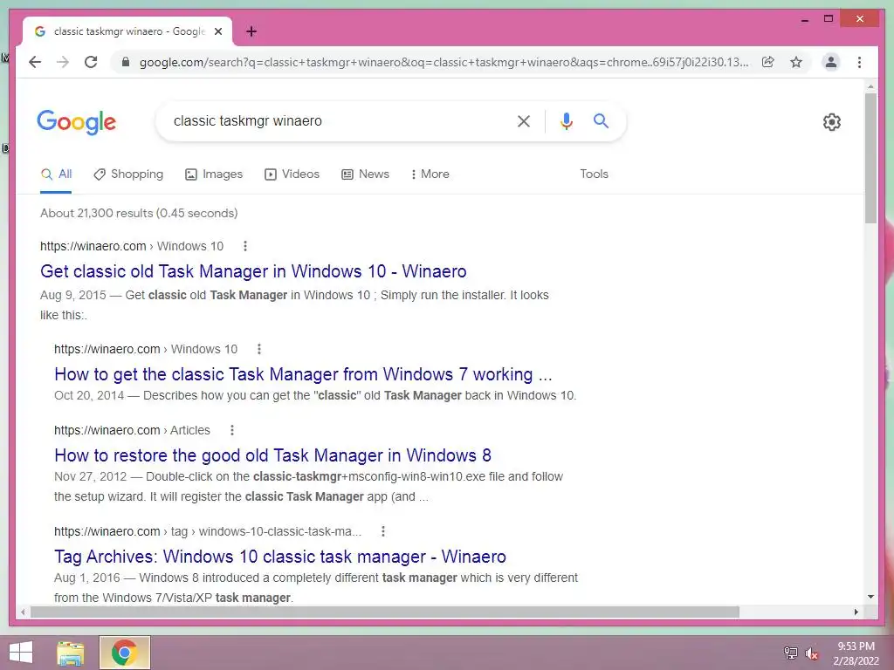Click the padlock site info icon
The image size is (894, 670).
click(126, 62)
